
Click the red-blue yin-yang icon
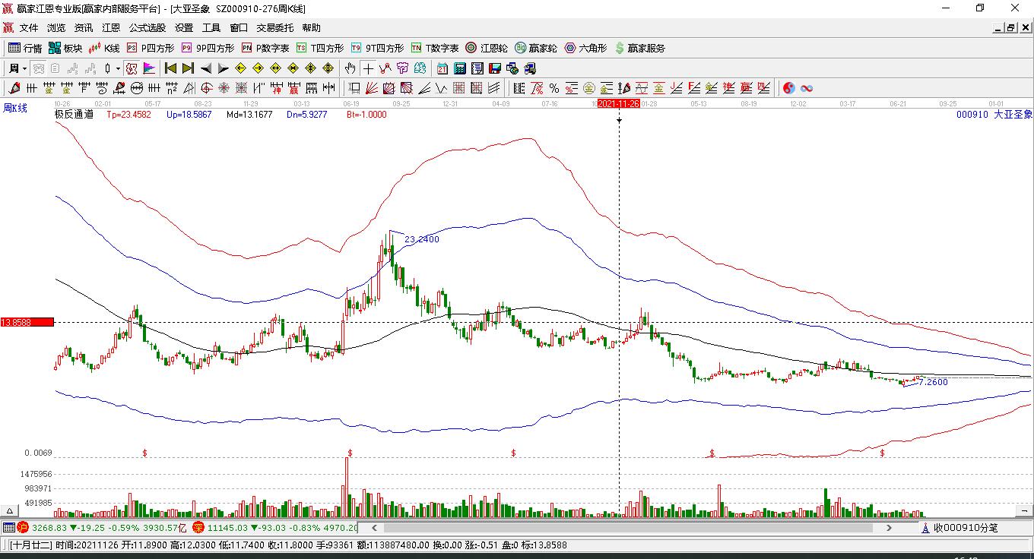point(788,88)
